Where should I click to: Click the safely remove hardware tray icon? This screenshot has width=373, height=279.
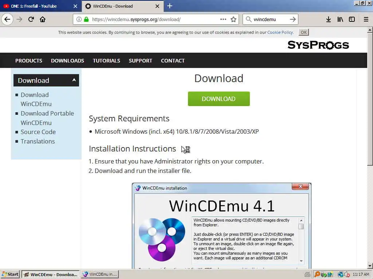tap(323, 275)
